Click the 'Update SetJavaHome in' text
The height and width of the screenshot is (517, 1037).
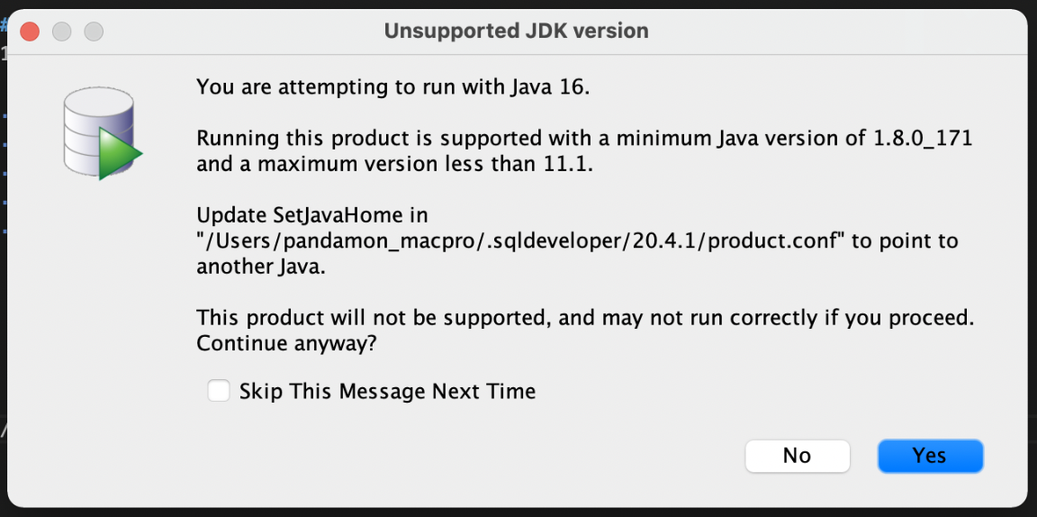click(312, 216)
